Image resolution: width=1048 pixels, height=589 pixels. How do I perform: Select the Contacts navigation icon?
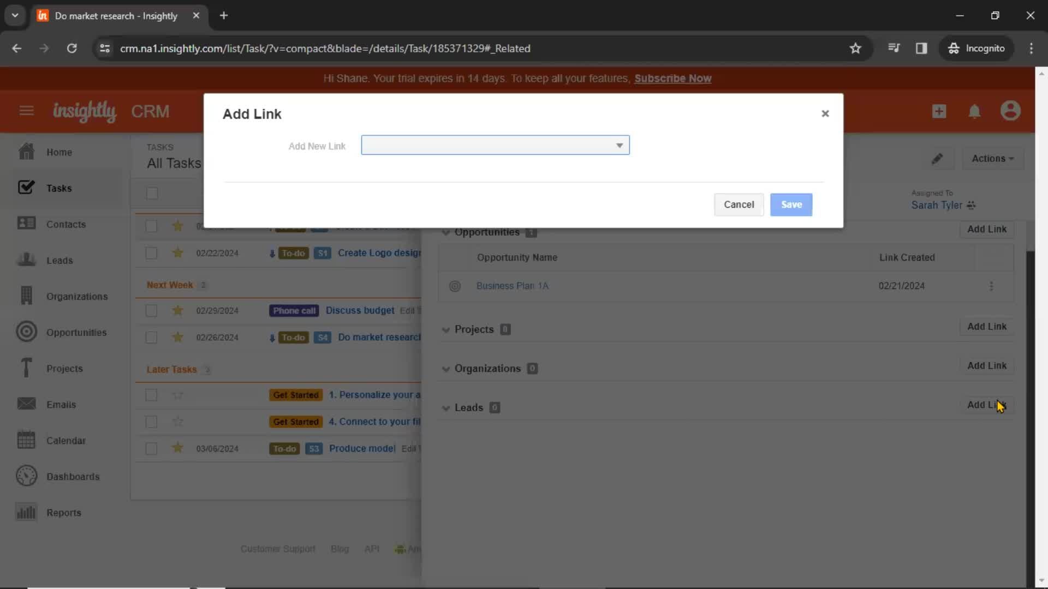25,224
